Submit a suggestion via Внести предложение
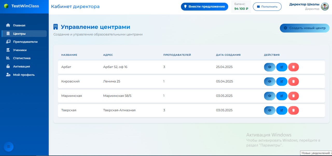The image size is (332, 156). tap(204, 6)
